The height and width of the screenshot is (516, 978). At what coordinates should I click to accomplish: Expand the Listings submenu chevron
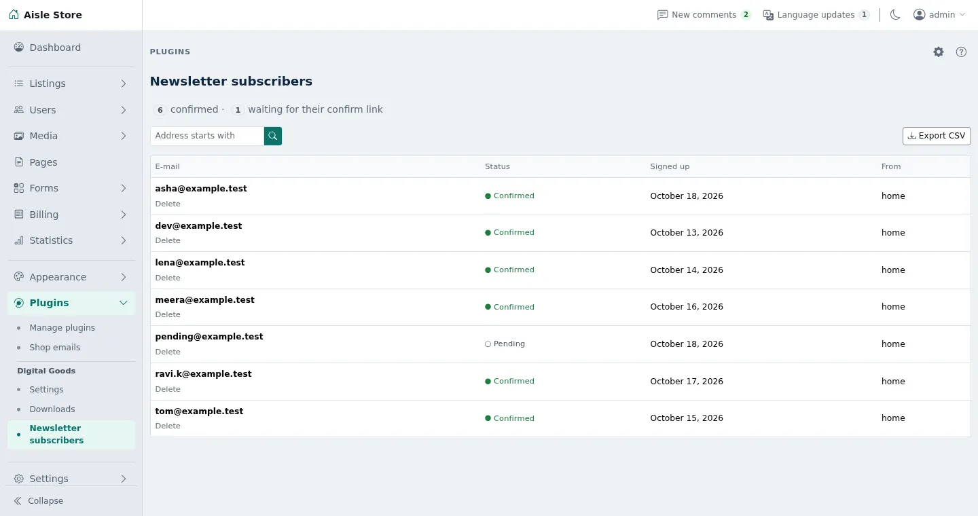(124, 84)
